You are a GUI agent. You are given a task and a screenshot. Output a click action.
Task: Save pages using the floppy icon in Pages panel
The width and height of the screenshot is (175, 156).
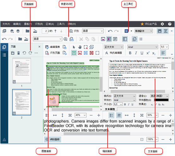[x=13, y=53]
